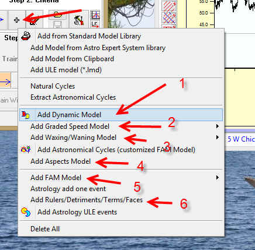Click the plus add-model toolbar button
This screenshot has width=255, height=250.
17,20
